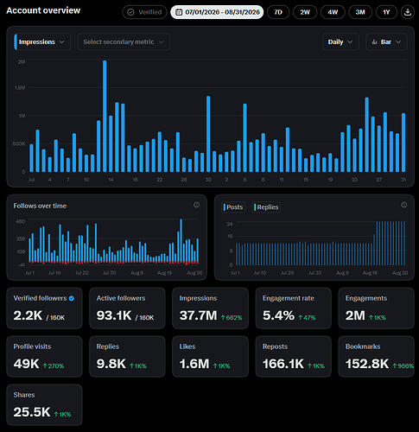Viewport: 419px width, 432px height.
Task: Click the 47% change on Engagement rate
Action: coord(307,318)
